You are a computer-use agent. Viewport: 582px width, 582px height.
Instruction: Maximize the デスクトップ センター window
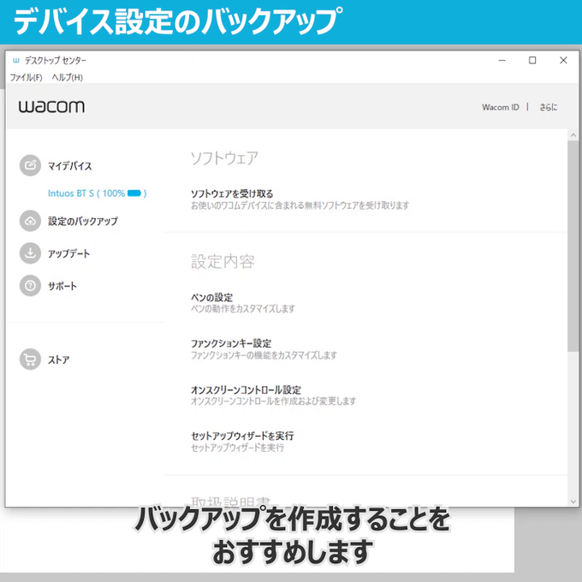click(x=532, y=60)
